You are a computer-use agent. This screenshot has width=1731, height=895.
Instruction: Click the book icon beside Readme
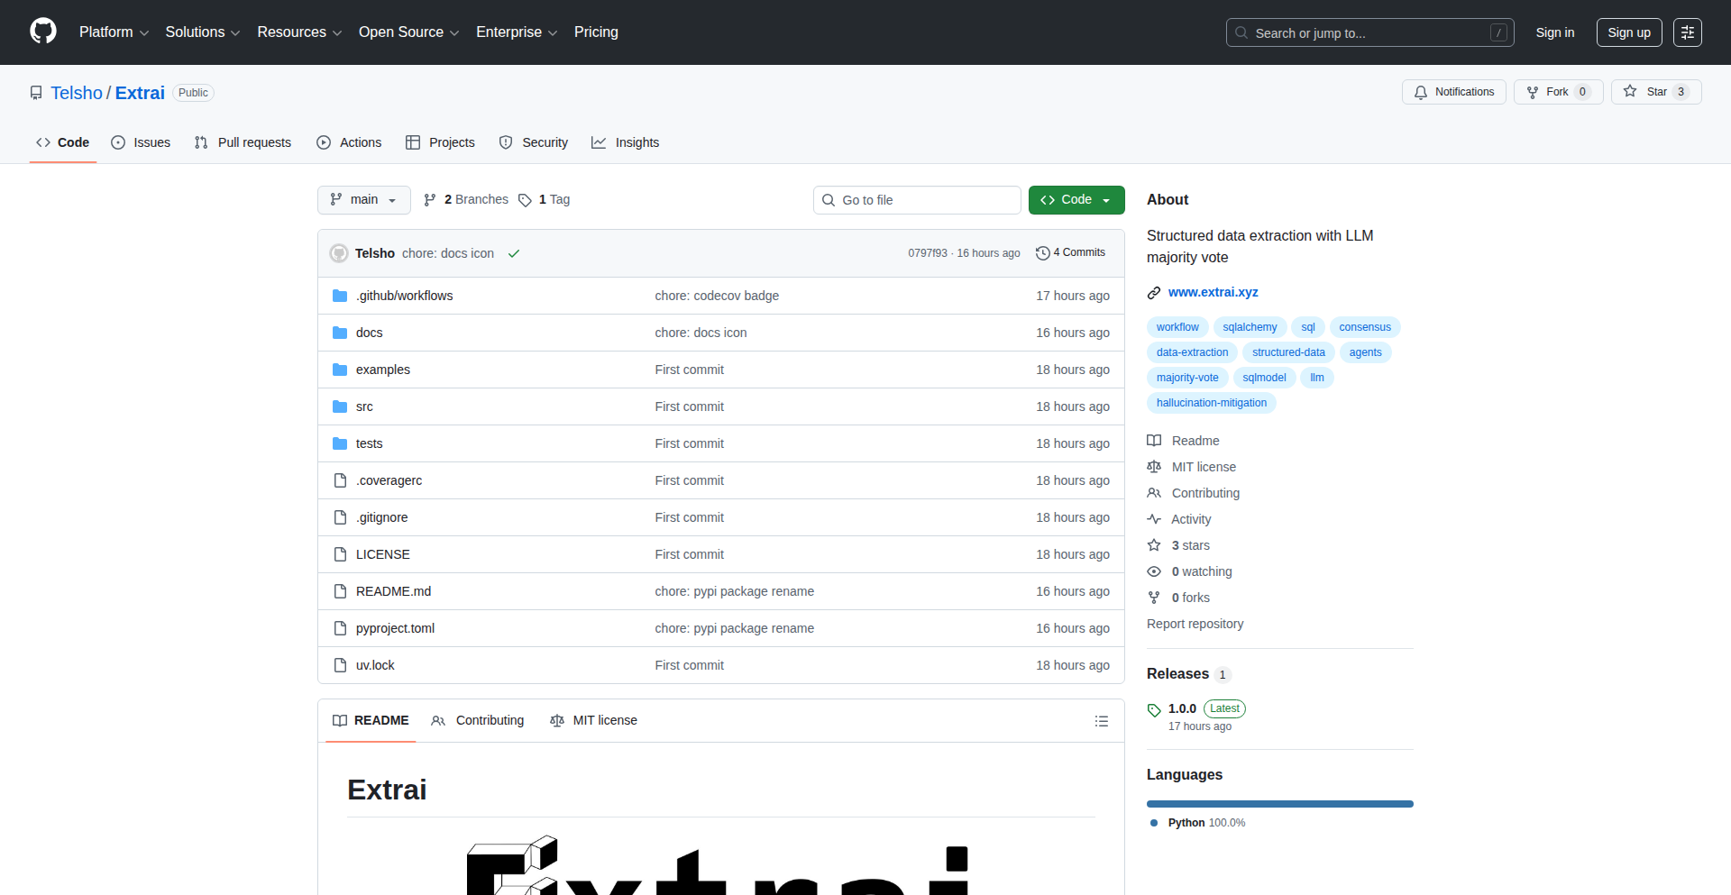point(1154,441)
